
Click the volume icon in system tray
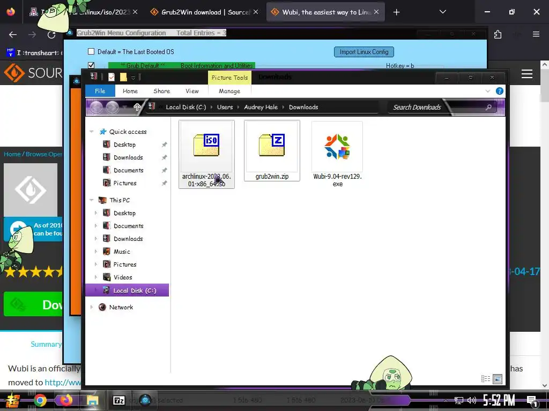pyautogui.click(x=472, y=400)
